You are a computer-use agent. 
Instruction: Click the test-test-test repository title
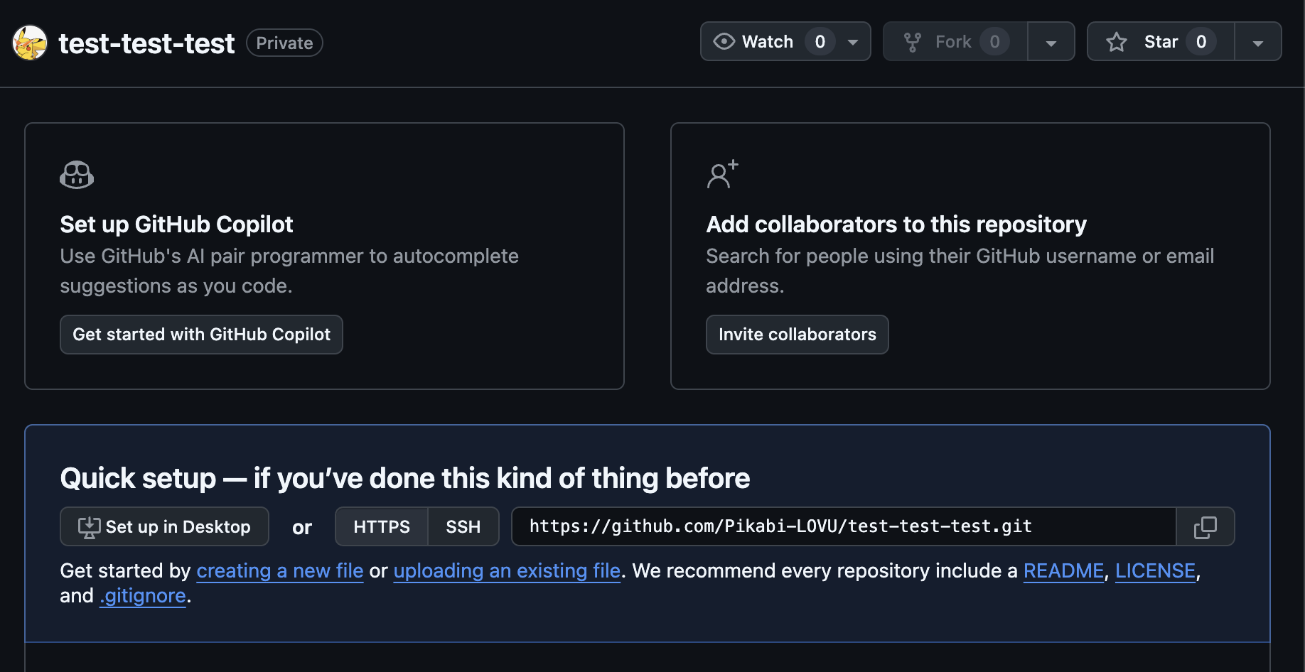(146, 43)
